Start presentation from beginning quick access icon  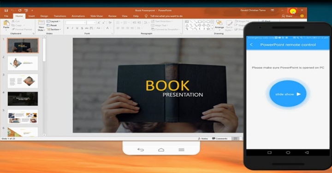click(26, 10)
